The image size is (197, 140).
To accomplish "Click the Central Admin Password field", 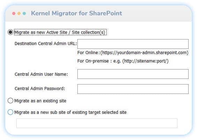I will point(133,89).
